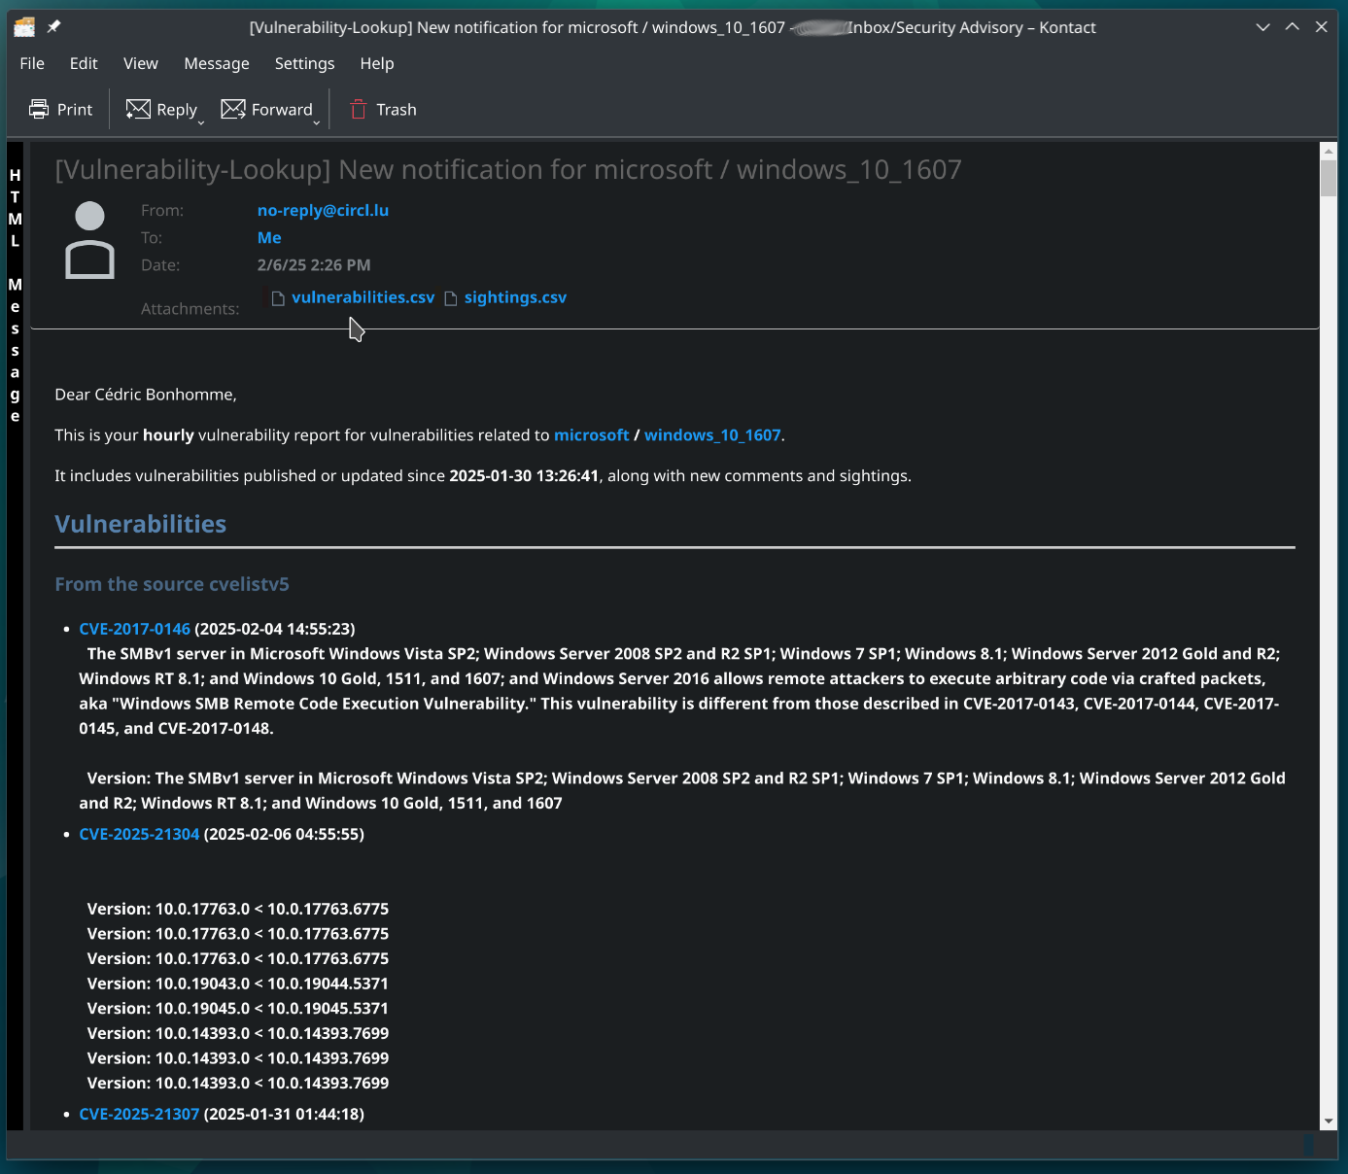Click the 'Attachments:' label
This screenshot has height=1174, width=1348.
point(190,309)
